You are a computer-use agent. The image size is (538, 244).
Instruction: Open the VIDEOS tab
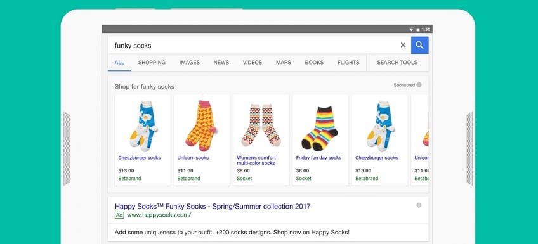tap(253, 62)
